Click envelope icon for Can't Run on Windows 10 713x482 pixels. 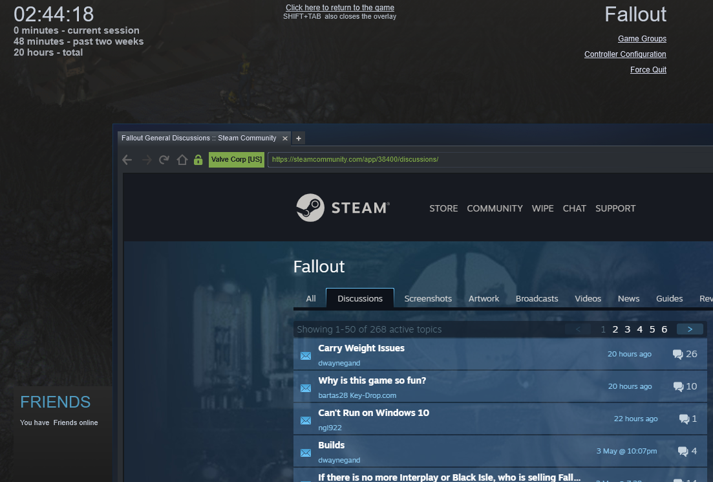tap(306, 420)
